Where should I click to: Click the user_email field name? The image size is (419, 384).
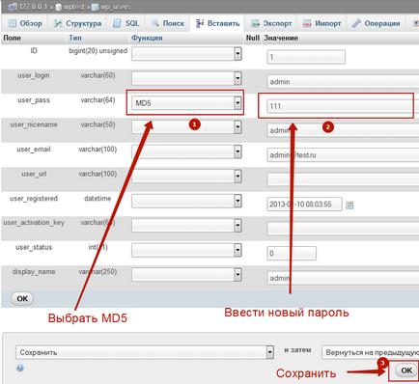34,150
